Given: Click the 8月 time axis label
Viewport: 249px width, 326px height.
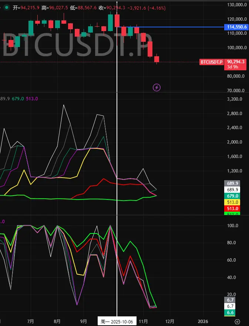Looking at the screenshot, I should coord(57,322).
